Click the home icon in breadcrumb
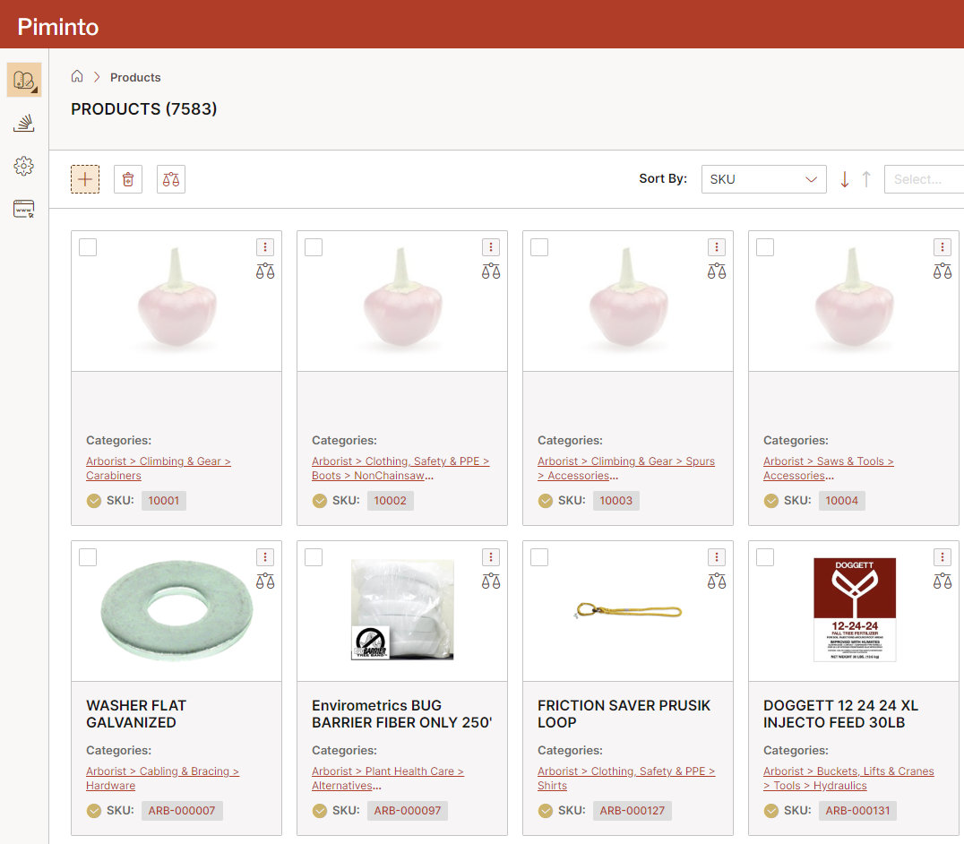 click(77, 77)
